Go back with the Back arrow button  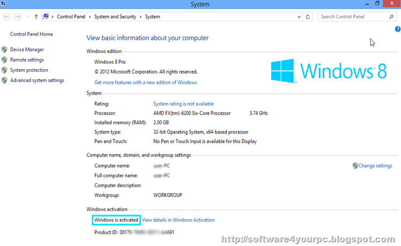(x=6, y=17)
